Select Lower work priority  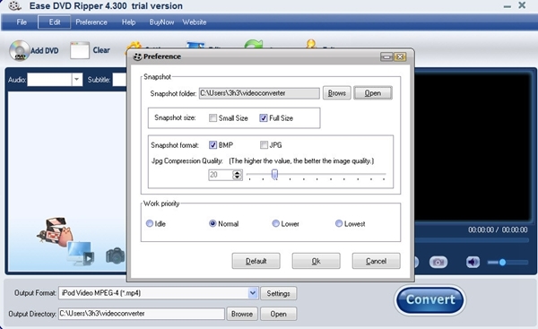pyautogui.click(x=275, y=224)
